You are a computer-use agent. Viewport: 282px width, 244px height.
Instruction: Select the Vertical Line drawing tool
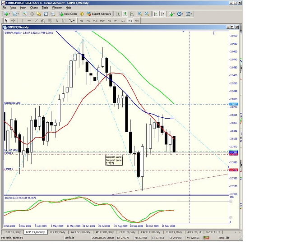tap(22, 21)
